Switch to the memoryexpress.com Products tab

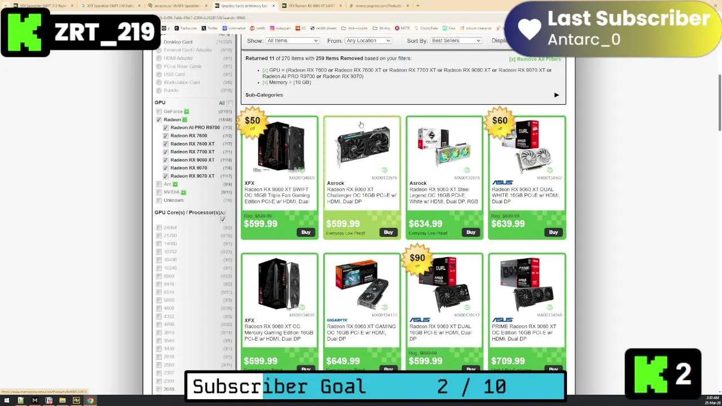[x=378, y=6]
